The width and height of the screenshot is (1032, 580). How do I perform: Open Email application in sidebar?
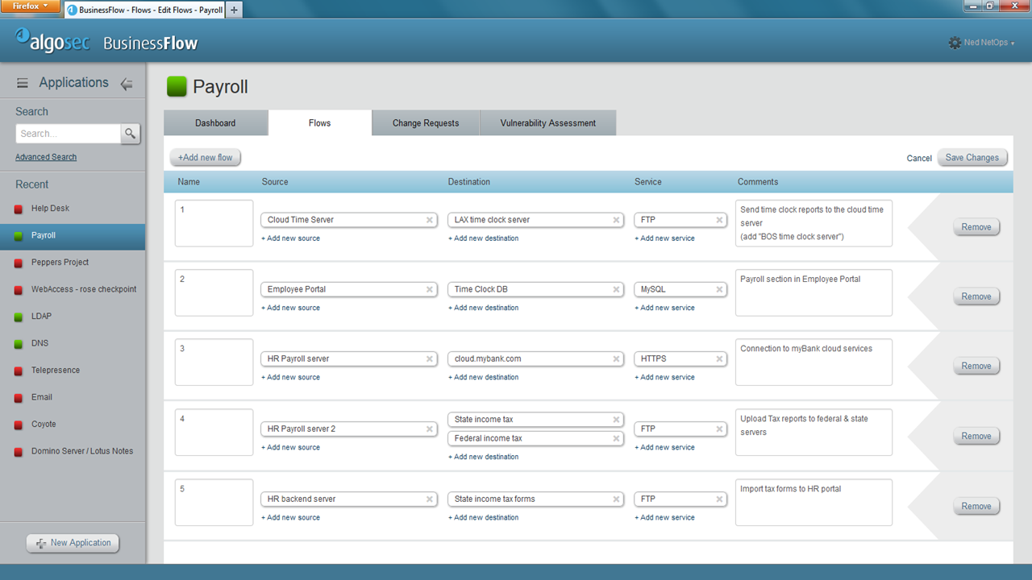[x=73, y=397]
